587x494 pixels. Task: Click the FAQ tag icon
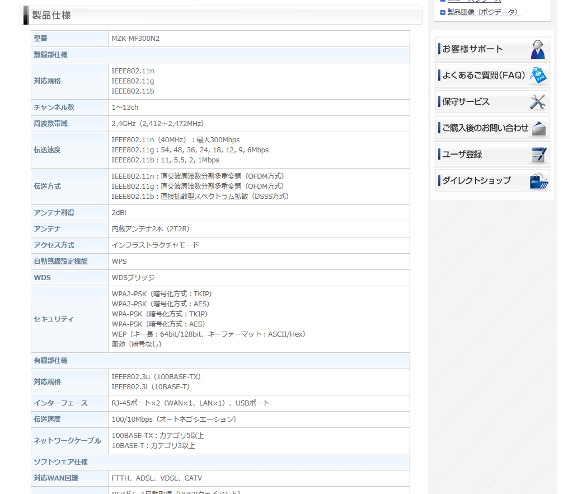[538, 76]
